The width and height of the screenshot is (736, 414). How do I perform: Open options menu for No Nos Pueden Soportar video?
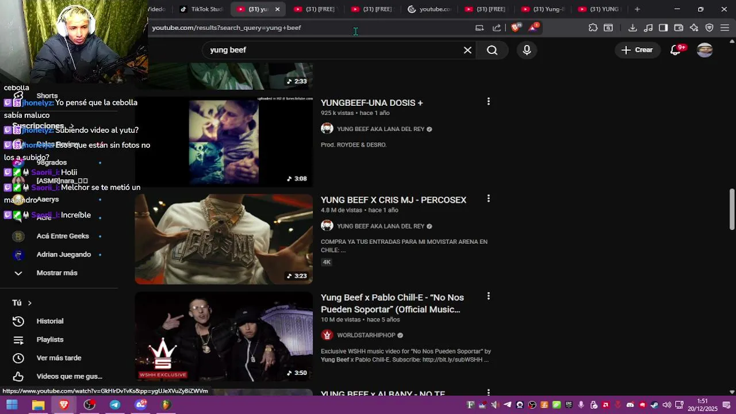coord(488,296)
